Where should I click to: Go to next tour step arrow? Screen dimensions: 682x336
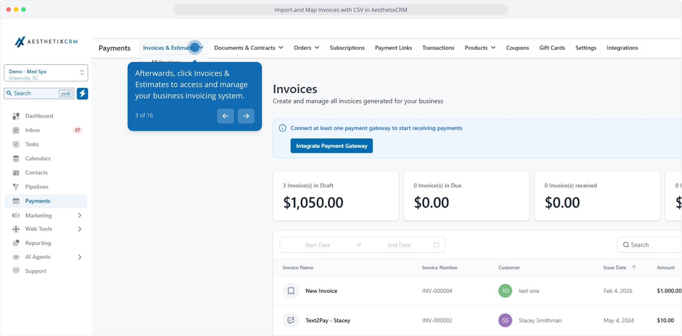[x=246, y=116]
